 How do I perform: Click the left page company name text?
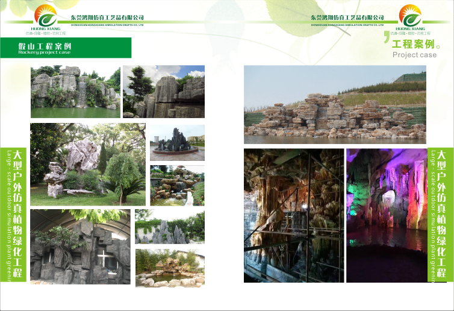(x=107, y=19)
